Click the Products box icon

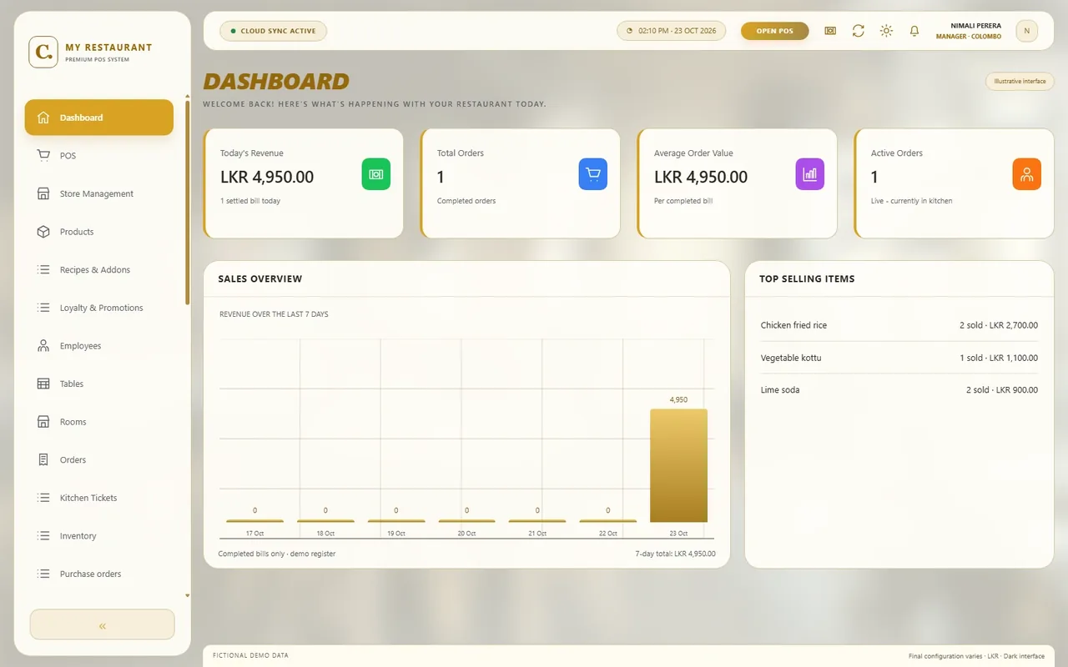[x=43, y=232]
